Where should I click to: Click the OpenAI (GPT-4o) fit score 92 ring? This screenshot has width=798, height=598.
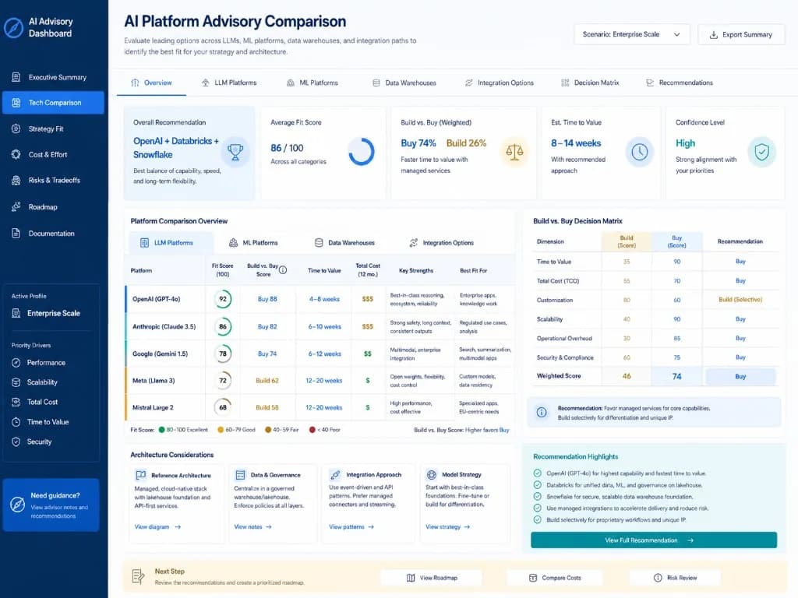pos(222,299)
